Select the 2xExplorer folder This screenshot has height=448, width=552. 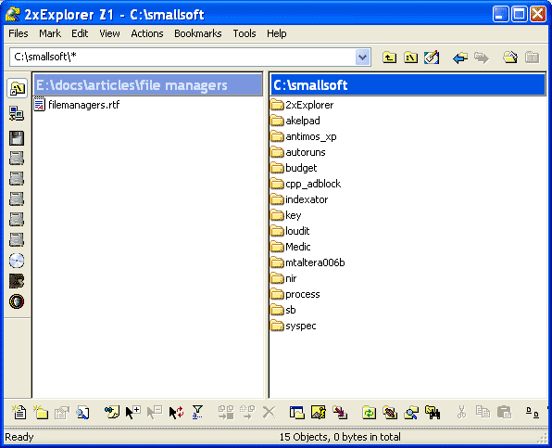pyautogui.click(x=302, y=105)
